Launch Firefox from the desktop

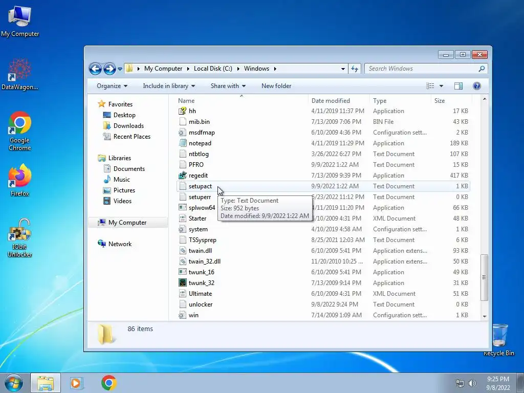20,180
